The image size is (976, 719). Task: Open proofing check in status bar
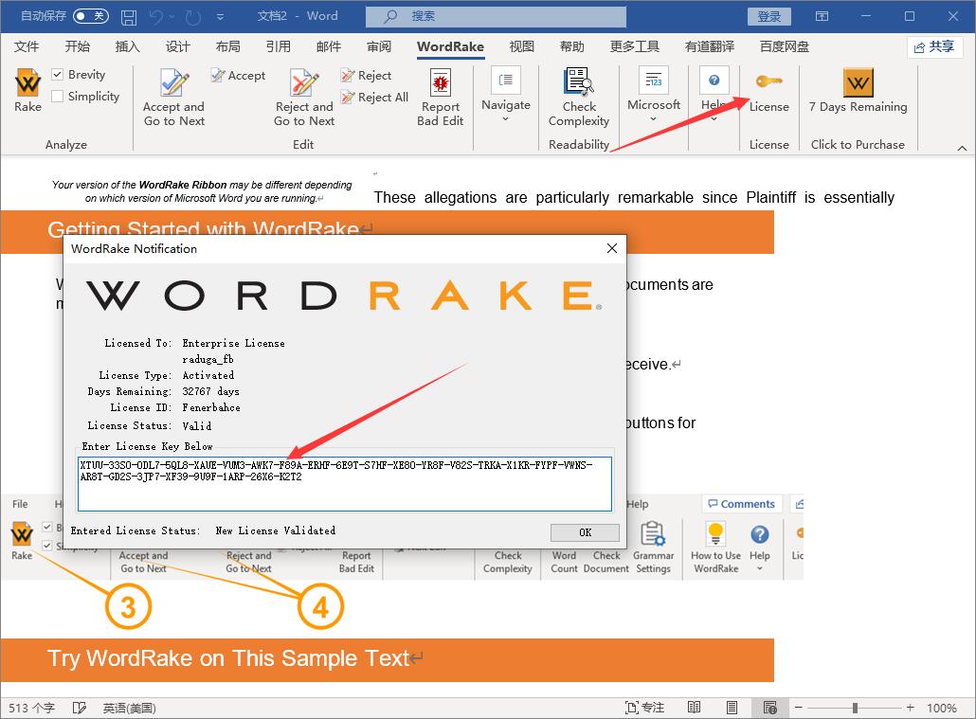point(79,708)
